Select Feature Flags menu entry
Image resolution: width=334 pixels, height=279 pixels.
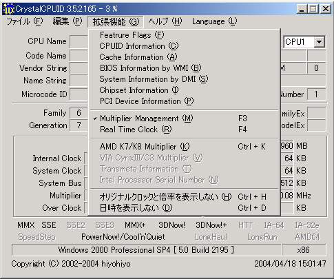(x=184, y=35)
